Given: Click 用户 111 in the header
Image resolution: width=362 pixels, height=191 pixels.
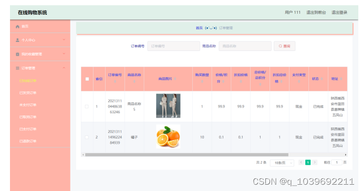Looking at the screenshot, I should (293, 13).
